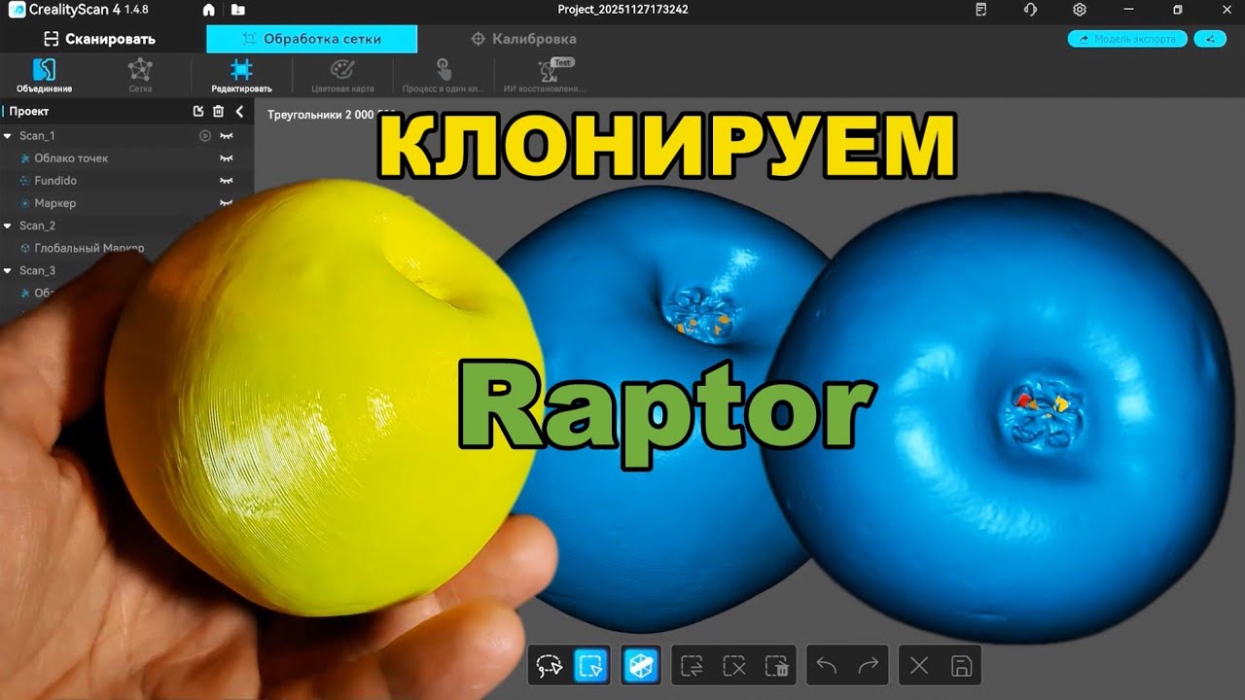
Task: Select the Маркер tree item
Action: click(54, 203)
